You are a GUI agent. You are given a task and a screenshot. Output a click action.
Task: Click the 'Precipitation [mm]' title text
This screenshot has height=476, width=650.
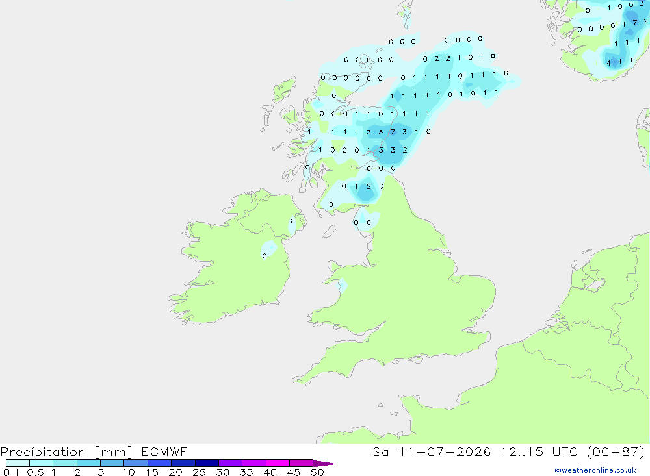pyautogui.click(x=66, y=451)
